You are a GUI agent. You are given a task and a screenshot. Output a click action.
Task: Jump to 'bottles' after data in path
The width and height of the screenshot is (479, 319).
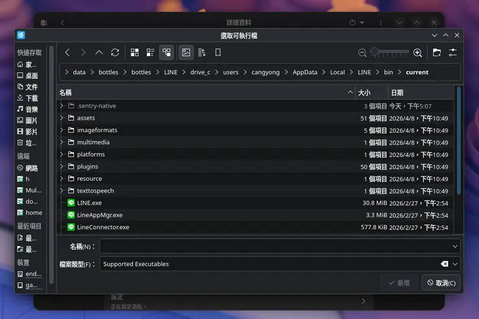(x=108, y=72)
